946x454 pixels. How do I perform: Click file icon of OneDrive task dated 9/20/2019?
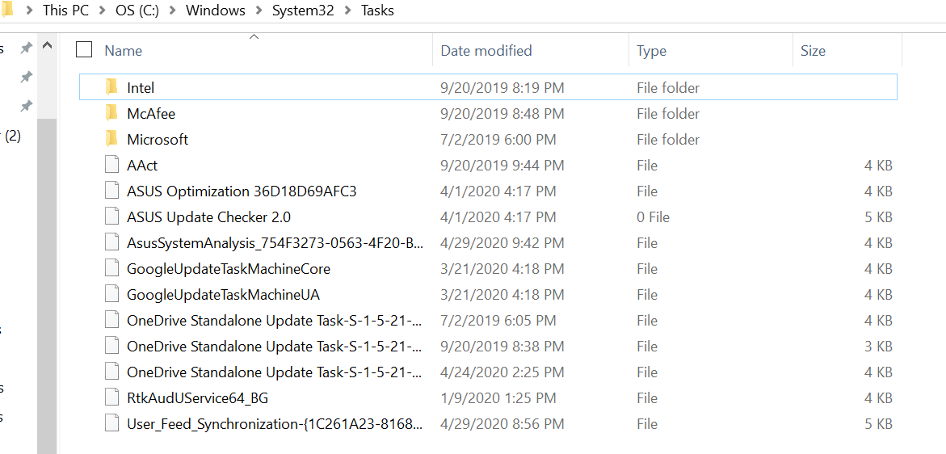coord(111,347)
